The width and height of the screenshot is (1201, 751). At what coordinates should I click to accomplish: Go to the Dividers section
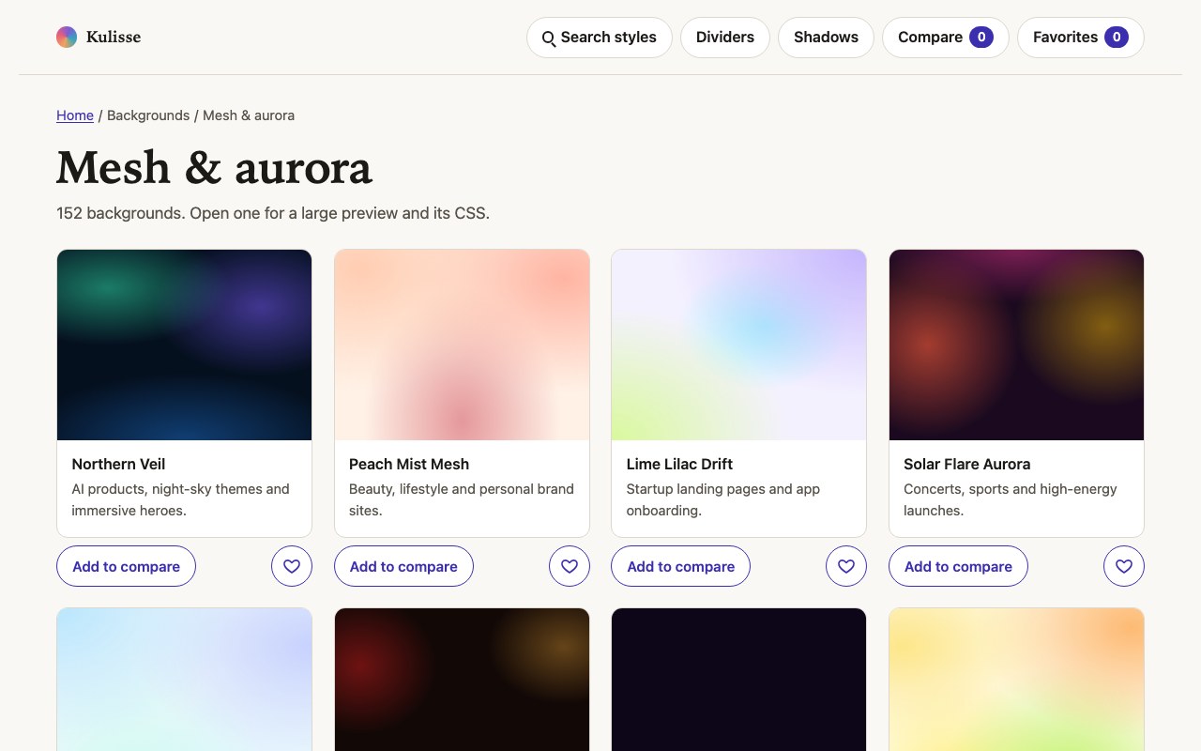(725, 38)
